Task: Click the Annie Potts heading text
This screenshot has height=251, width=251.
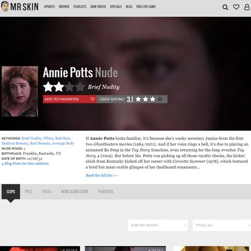Action: click(x=68, y=73)
